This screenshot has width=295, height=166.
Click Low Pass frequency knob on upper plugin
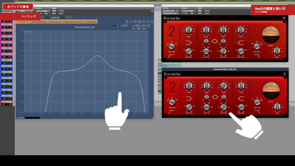coord(257,46)
